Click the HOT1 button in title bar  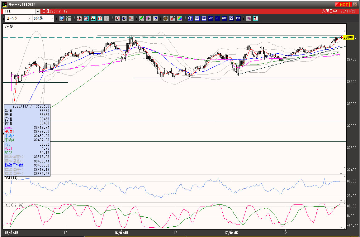pyautogui.click(x=343, y=4)
